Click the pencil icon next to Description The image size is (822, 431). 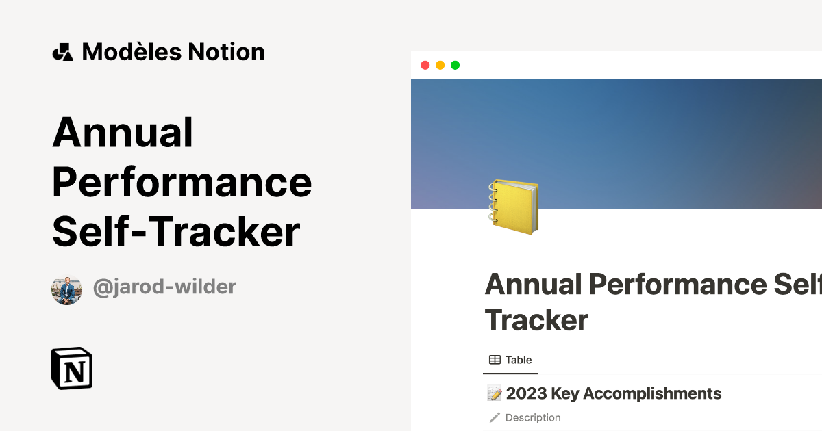(x=494, y=417)
